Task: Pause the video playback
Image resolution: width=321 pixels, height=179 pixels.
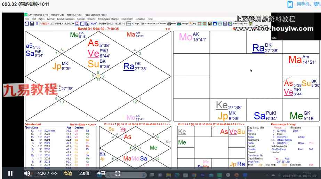Action: tap(10, 173)
